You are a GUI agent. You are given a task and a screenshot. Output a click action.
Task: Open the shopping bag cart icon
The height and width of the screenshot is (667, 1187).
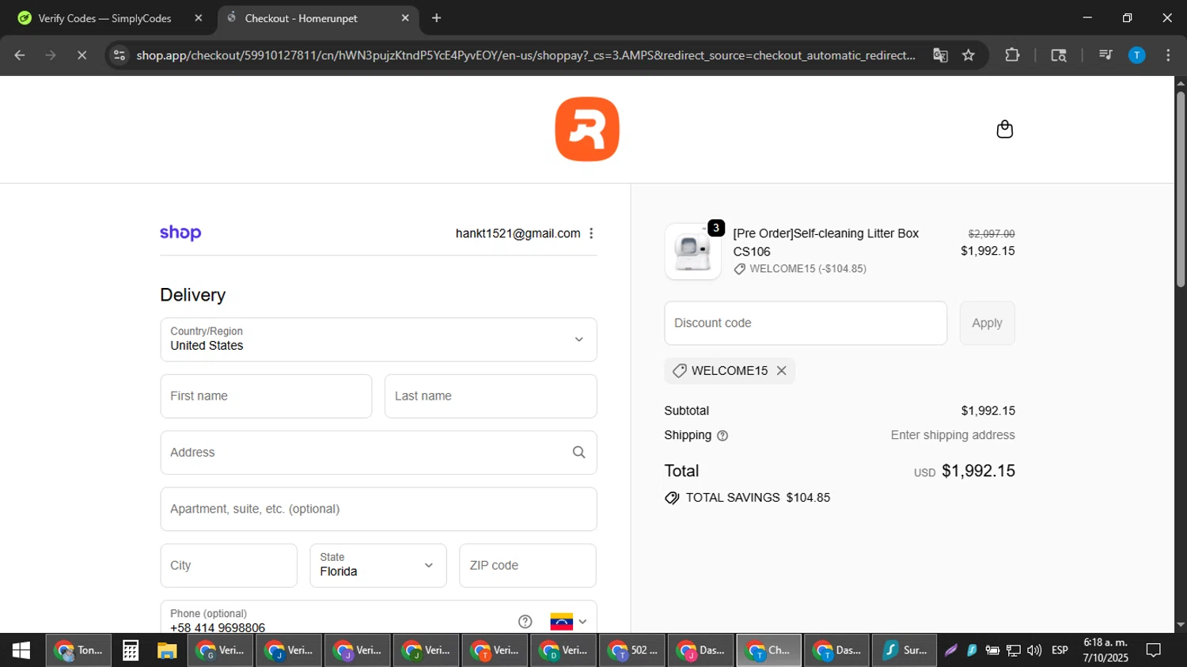[x=1004, y=129]
